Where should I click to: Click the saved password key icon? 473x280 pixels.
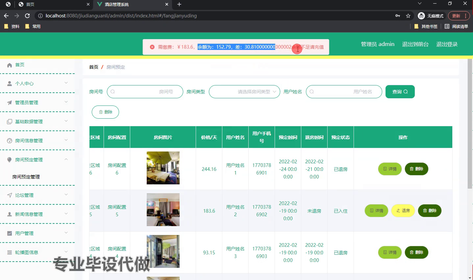point(398,16)
